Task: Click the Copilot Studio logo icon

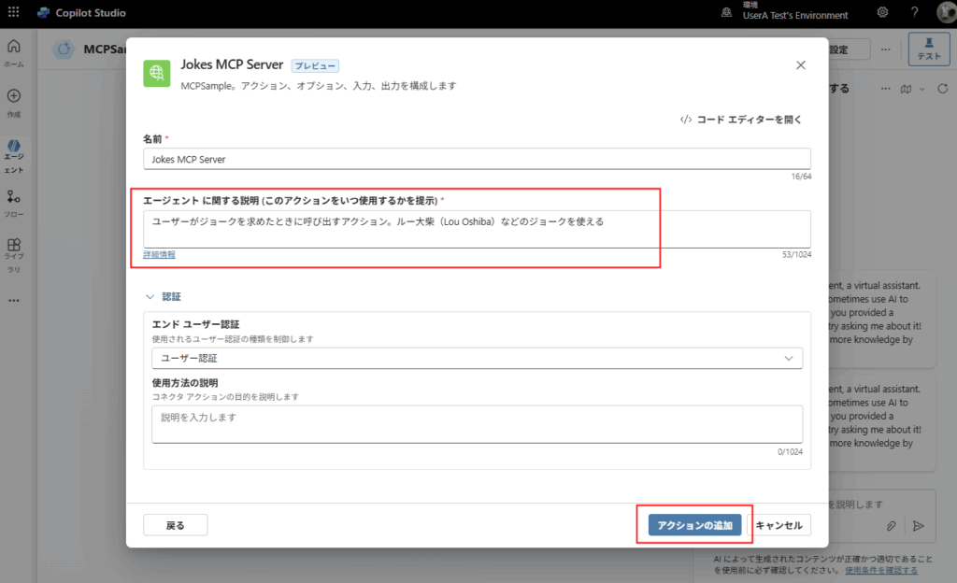Action: click(43, 12)
